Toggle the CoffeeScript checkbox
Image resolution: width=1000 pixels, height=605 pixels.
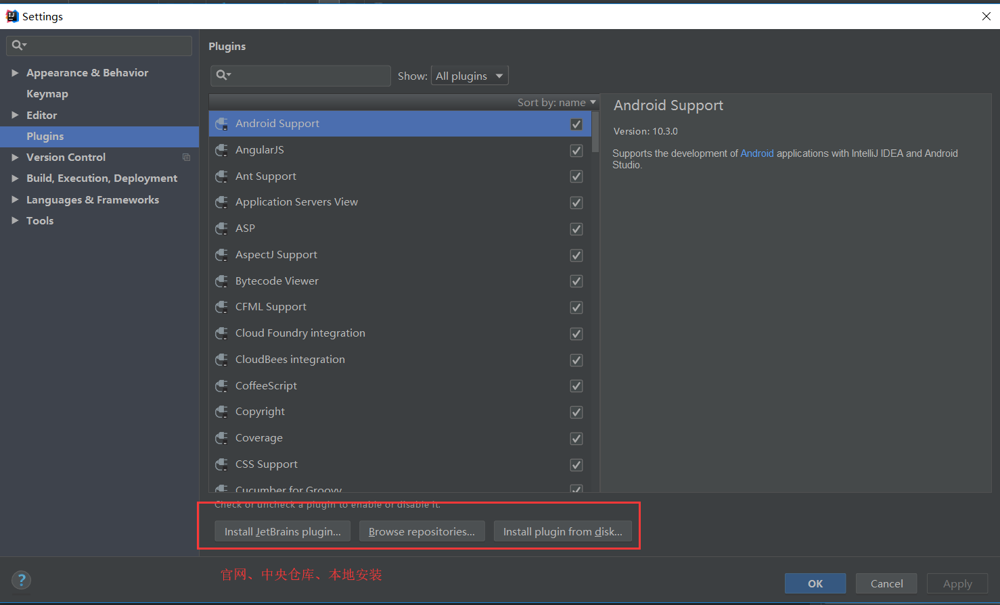pyautogui.click(x=576, y=386)
